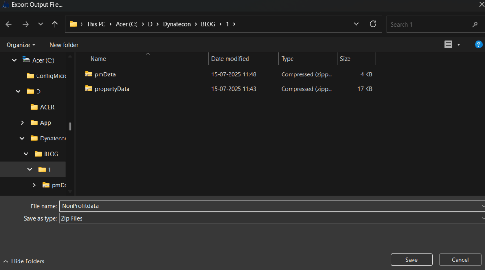The image size is (485, 270).
Task: Sort files by Date modified column
Action: [x=230, y=59]
